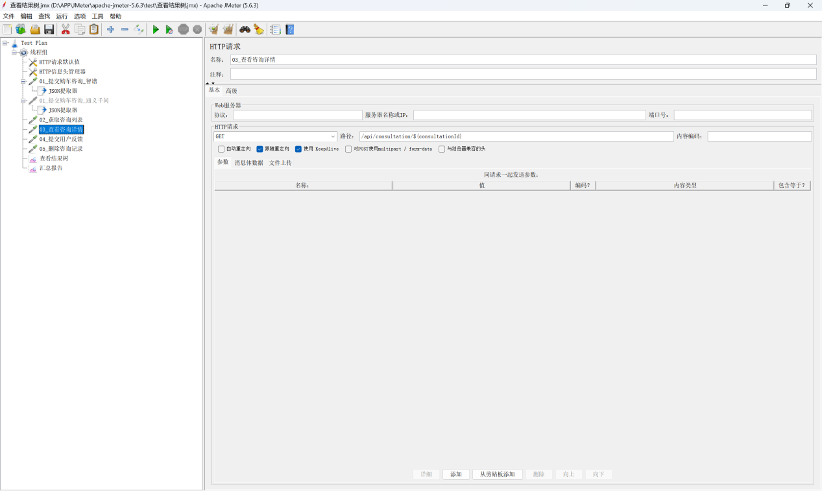This screenshot has height=491, width=822.
Task: Collapse the 线程组 tree node
Action: (14, 53)
